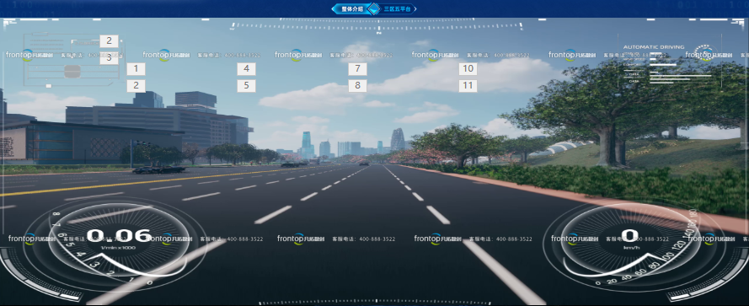Open the 三区五平台 tab
Viewport: 749px width, 306px height.
(396, 8)
